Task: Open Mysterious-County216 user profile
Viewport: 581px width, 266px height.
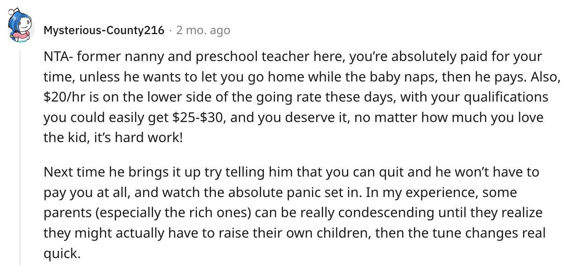Action: (104, 30)
